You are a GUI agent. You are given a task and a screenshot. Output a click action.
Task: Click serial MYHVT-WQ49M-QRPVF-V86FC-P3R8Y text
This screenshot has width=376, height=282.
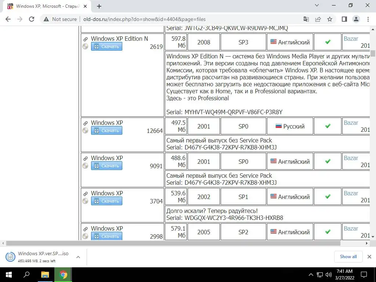[233, 112]
